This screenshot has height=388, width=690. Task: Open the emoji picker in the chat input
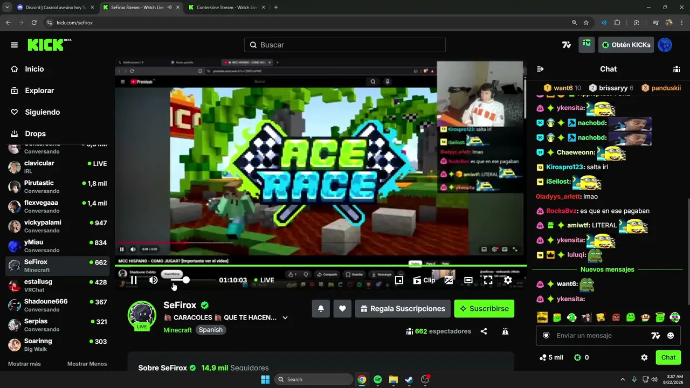pos(671,335)
